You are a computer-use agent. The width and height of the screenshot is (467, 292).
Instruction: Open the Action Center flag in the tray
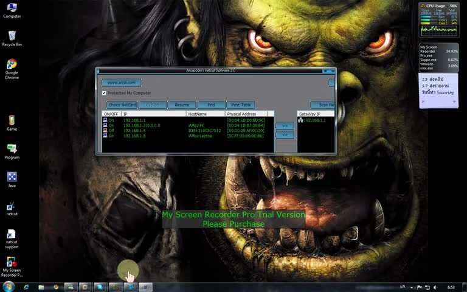tap(420, 288)
